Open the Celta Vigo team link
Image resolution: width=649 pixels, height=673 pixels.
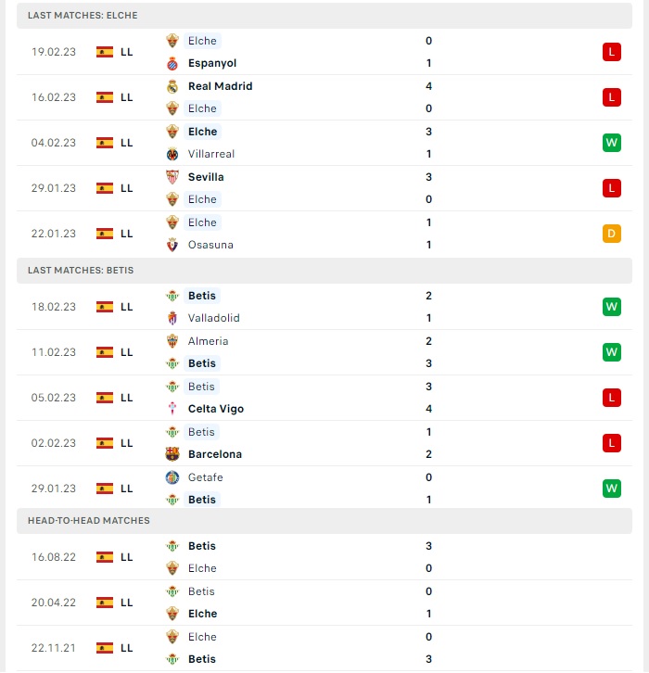(x=216, y=409)
